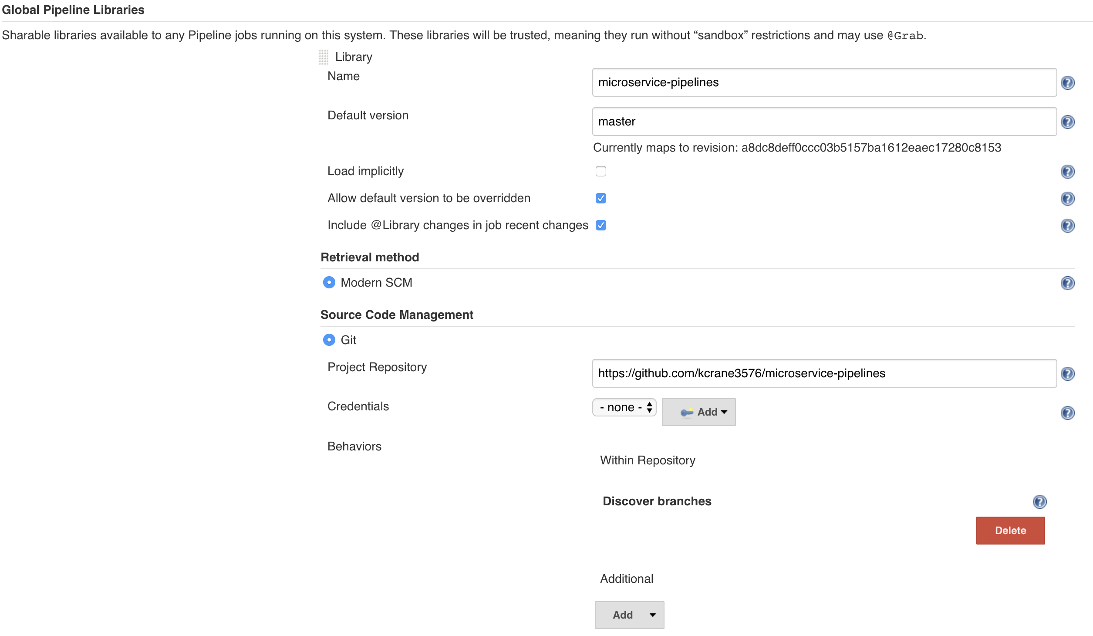Enable the Load implicitly checkbox
The height and width of the screenshot is (636, 1093).
click(x=601, y=171)
